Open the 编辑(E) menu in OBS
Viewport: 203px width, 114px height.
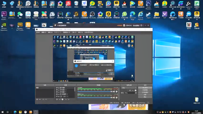[x=44, y=32]
